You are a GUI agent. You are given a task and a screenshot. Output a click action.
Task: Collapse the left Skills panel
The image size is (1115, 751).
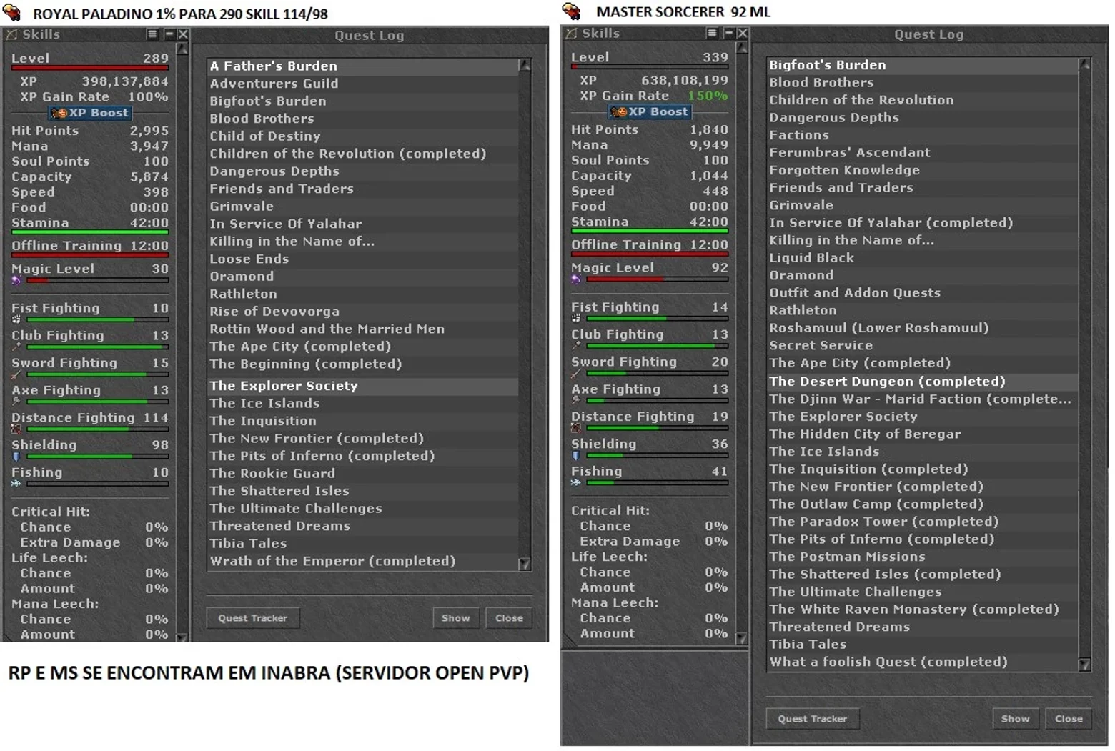coord(169,34)
